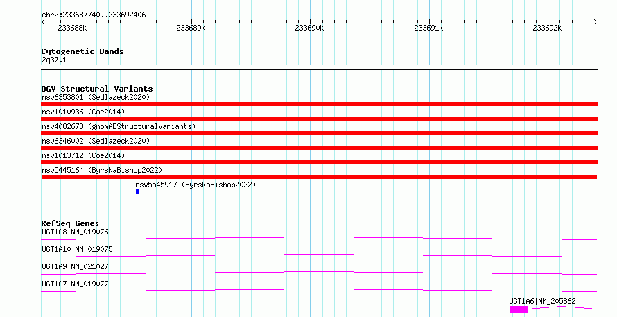Click the UGT1A9|NM_021027 gene label
Viewport: 617px width, 317px height.
tap(75, 266)
